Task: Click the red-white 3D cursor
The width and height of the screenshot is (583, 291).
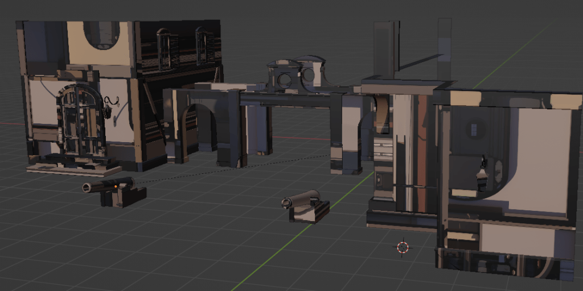Action: (403, 247)
